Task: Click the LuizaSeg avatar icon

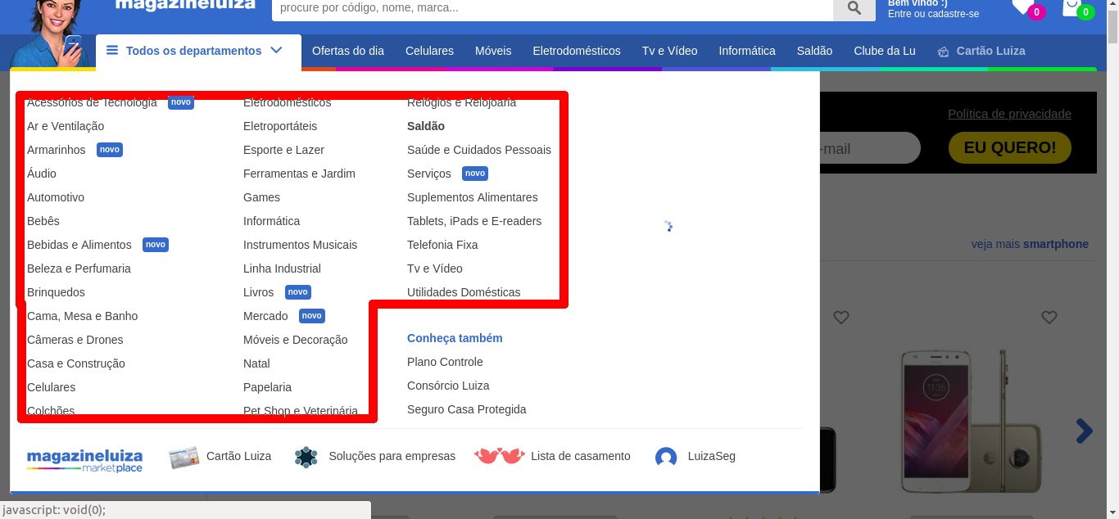Action: [x=666, y=458]
